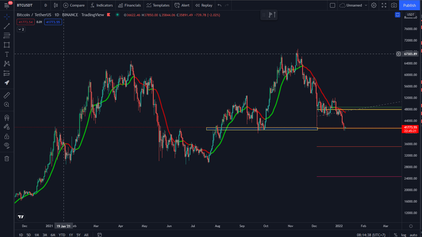Select the 1M date range
The height and width of the screenshot is (237, 422).
[37, 235]
